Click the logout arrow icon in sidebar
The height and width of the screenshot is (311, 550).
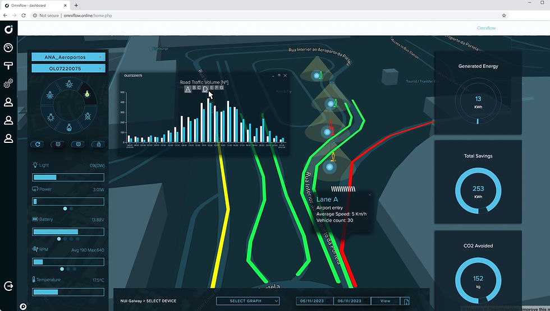(x=8, y=286)
